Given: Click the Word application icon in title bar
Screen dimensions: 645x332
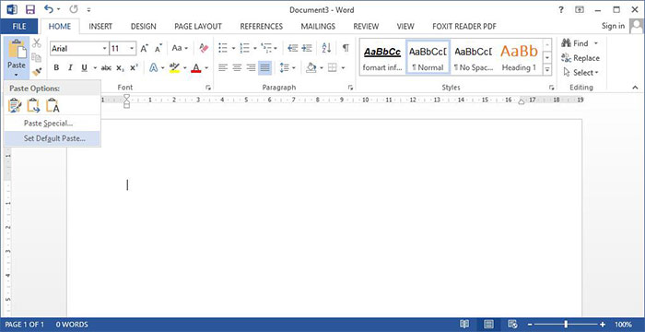Looking at the screenshot, I should click(11, 9).
